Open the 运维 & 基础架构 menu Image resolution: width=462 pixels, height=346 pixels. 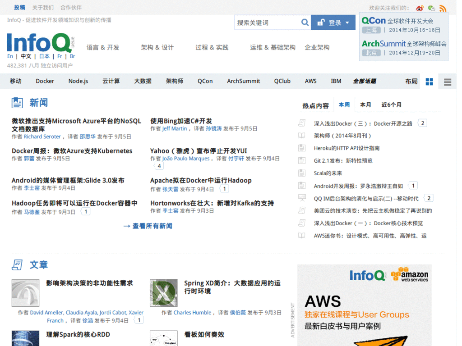[x=273, y=47]
